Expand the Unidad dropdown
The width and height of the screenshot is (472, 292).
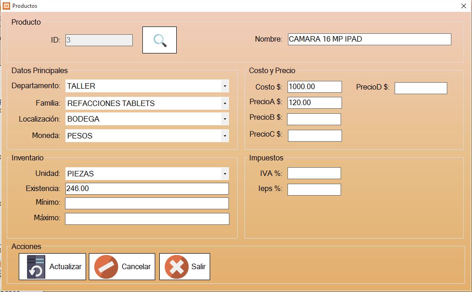[224, 174]
